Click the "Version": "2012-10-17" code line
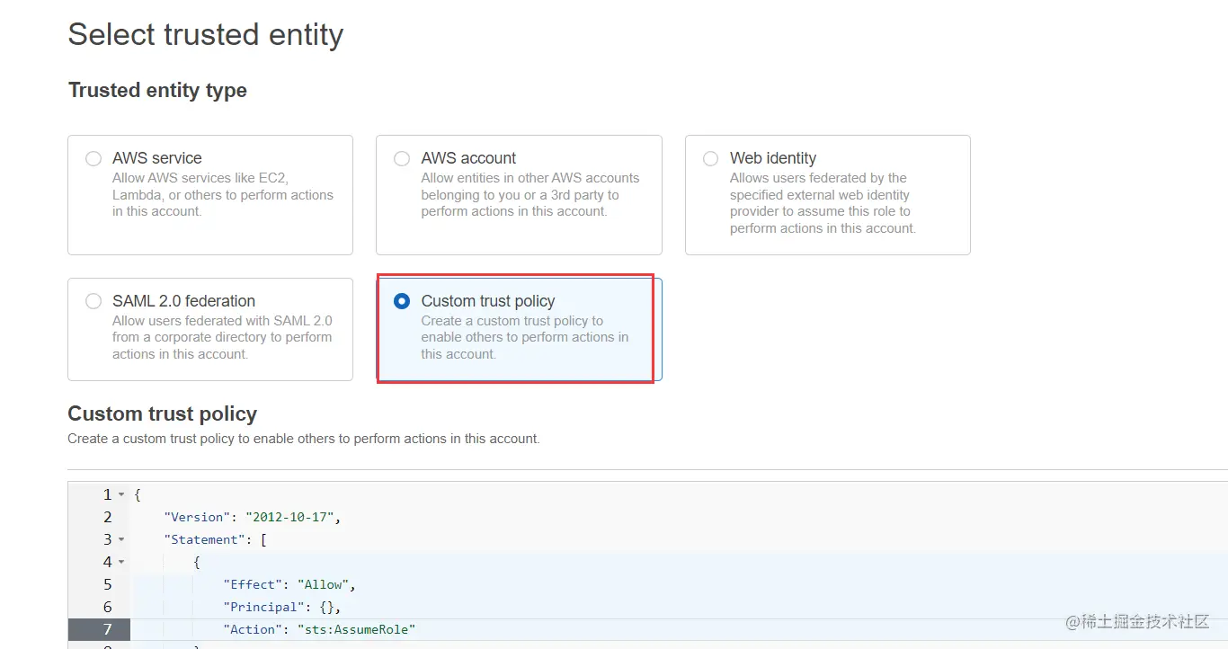 coord(253,517)
